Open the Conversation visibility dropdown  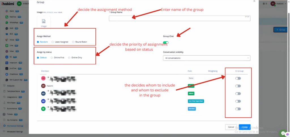point(206,58)
